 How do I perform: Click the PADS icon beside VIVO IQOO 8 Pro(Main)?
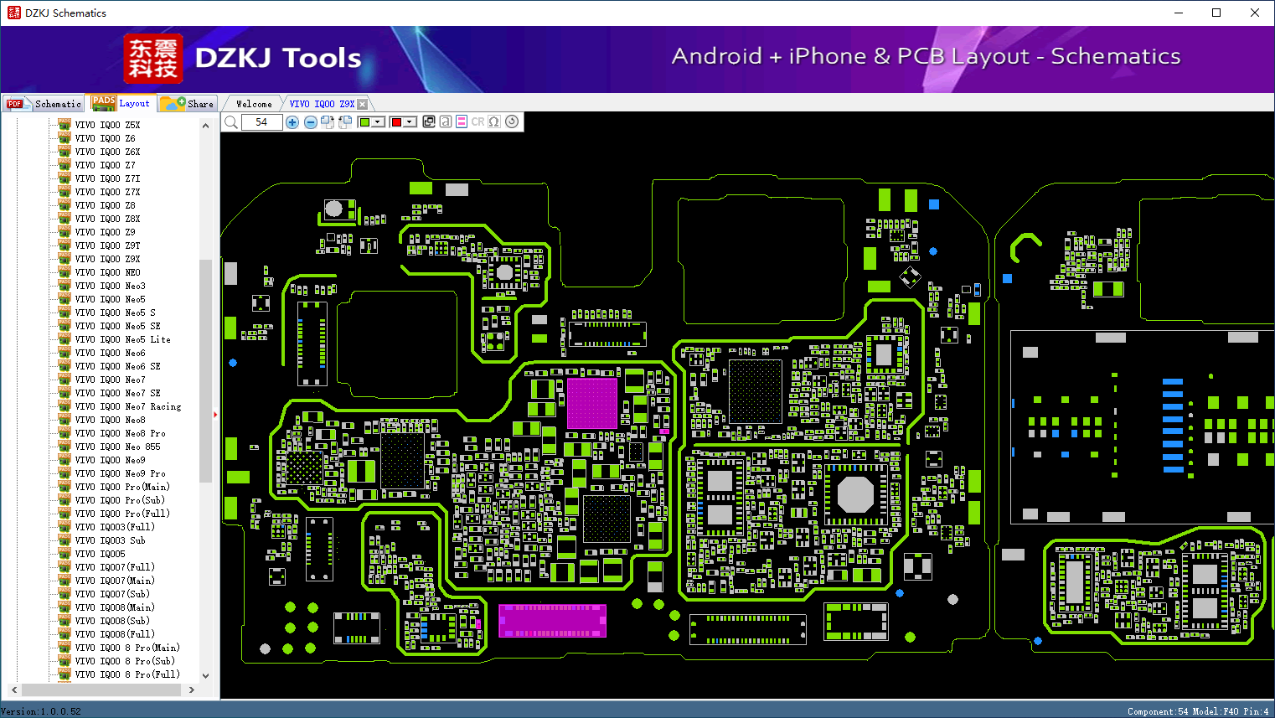[65, 648]
